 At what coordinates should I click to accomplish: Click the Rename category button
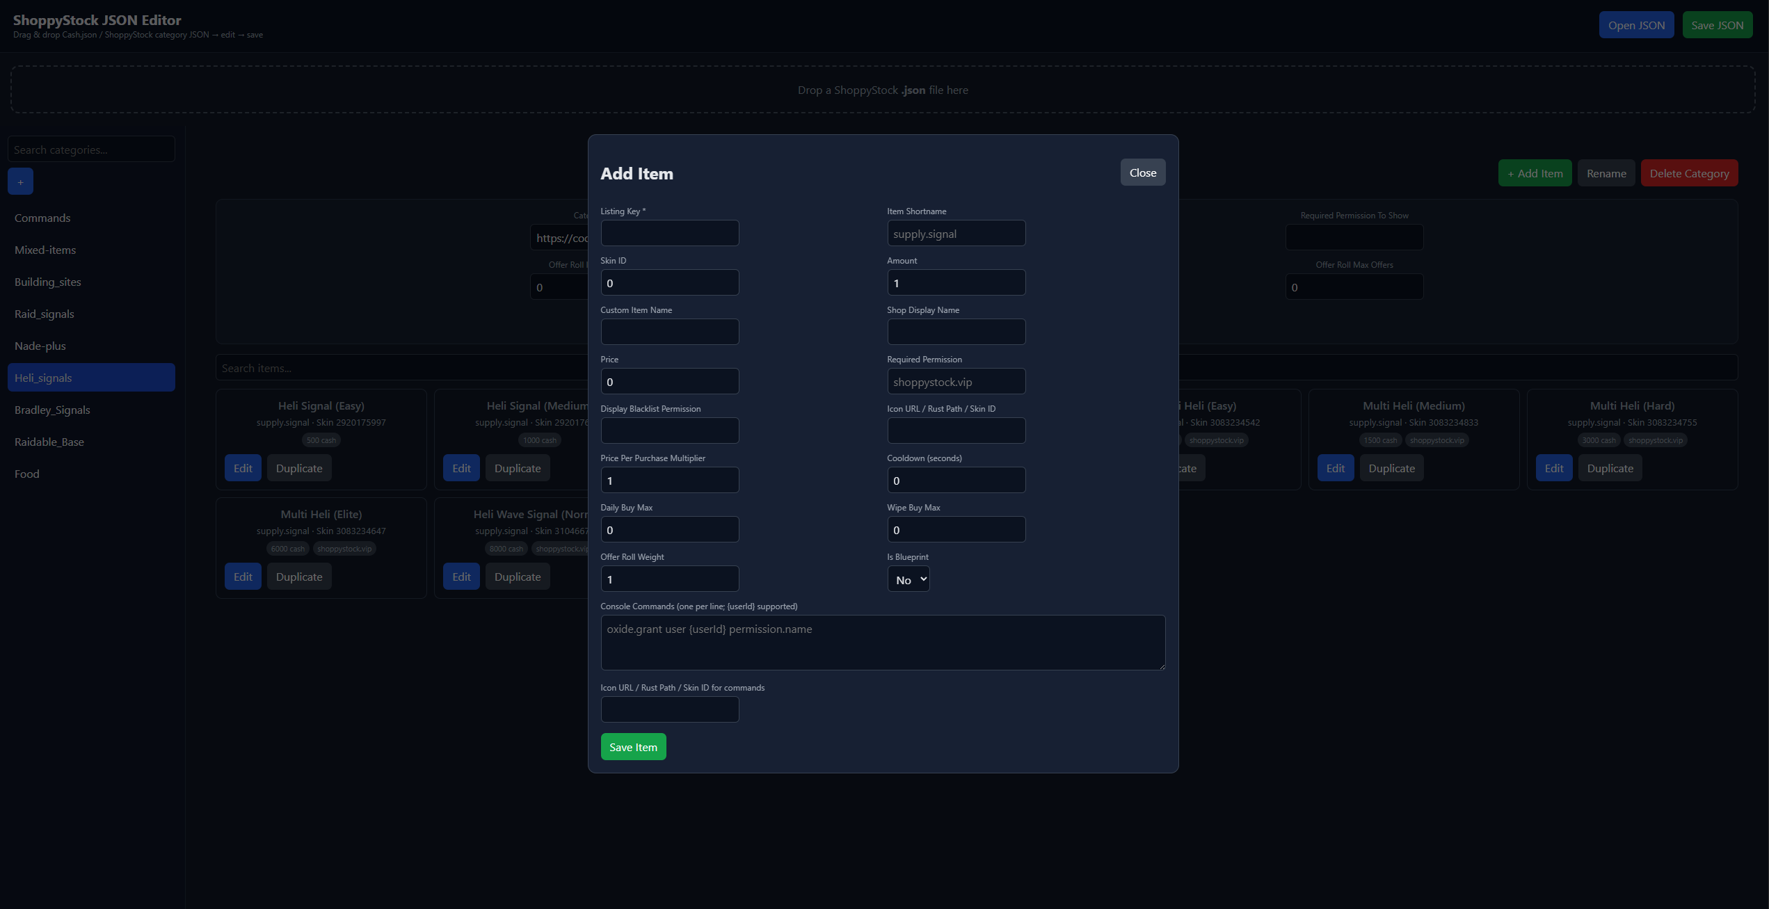(x=1606, y=173)
